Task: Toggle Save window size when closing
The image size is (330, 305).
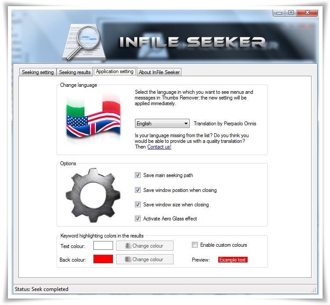Action: pyautogui.click(x=138, y=204)
